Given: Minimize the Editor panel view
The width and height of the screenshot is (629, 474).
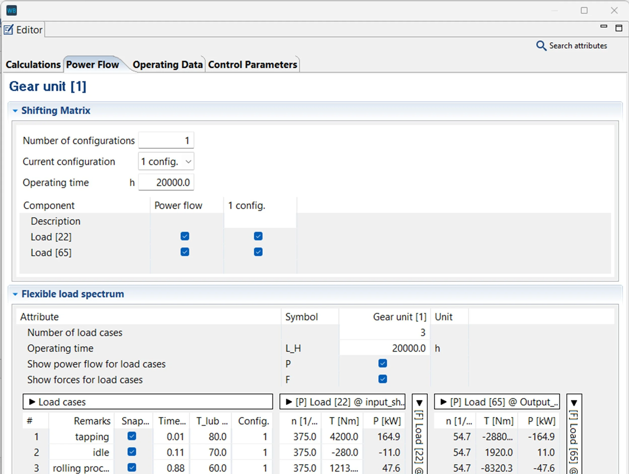Looking at the screenshot, I should coord(603,26).
